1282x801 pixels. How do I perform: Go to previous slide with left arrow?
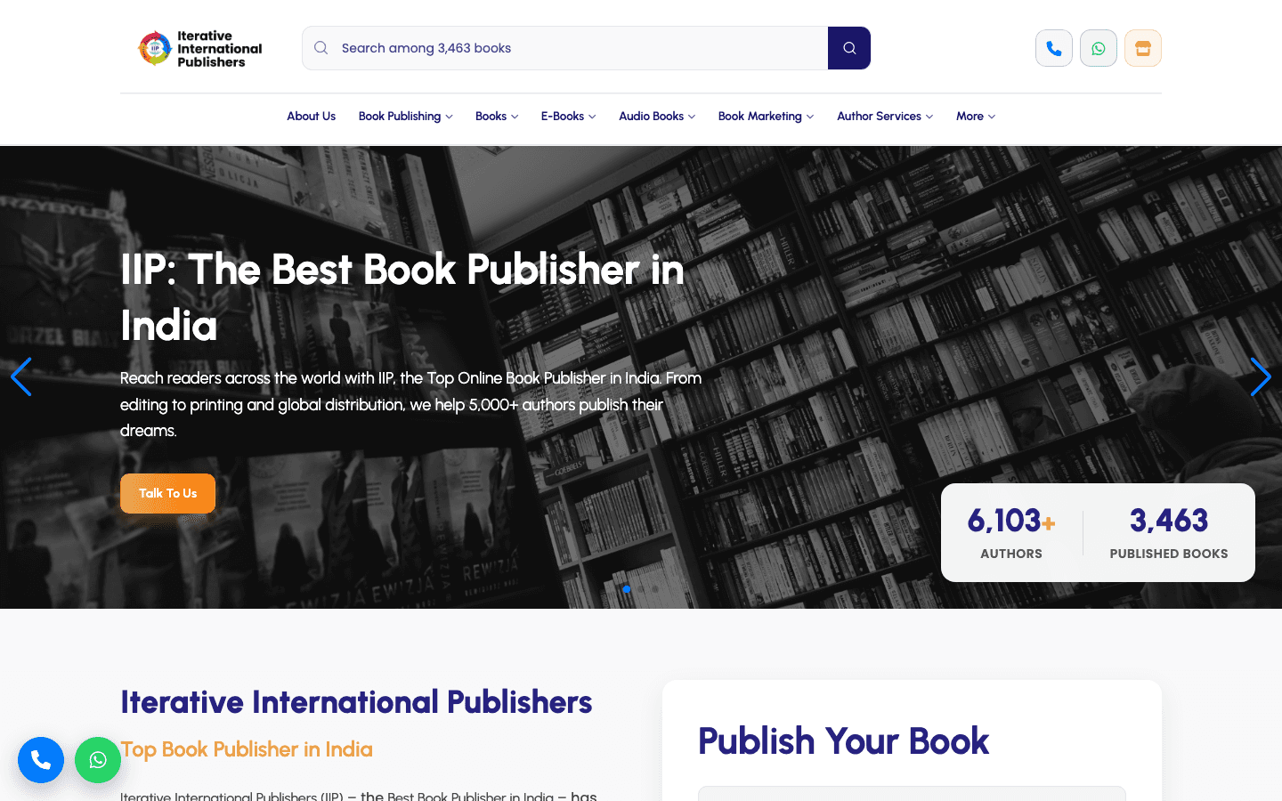pyautogui.click(x=21, y=376)
